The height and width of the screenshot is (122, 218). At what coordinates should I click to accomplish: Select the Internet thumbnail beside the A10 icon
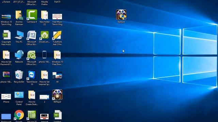pos(44,117)
